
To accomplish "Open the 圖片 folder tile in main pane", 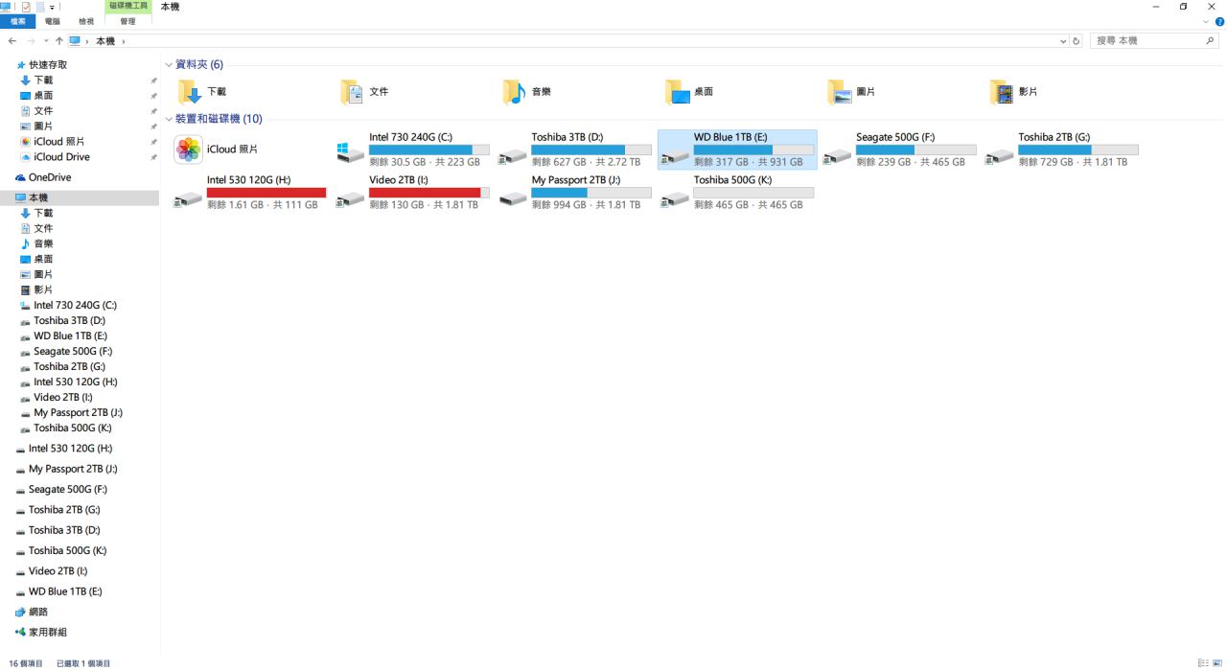I will 852,92.
